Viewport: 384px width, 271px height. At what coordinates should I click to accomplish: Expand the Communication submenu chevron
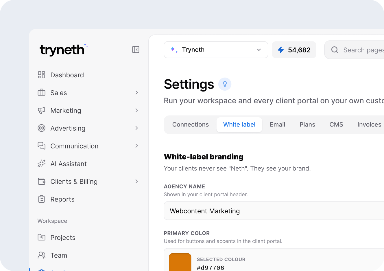click(137, 146)
